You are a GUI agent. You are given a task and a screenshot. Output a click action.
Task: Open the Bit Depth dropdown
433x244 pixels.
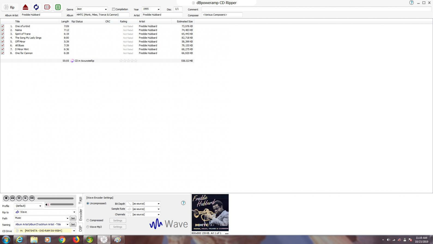158,204
